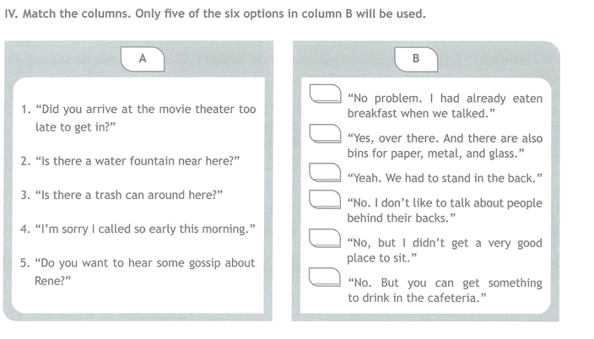Select question 2 about the water fountain
594x339 pixels.
coord(130,161)
